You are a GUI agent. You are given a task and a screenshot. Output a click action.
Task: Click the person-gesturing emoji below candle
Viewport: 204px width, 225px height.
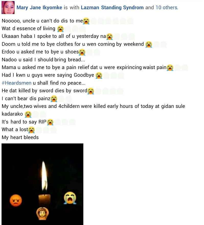tap(42, 213)
